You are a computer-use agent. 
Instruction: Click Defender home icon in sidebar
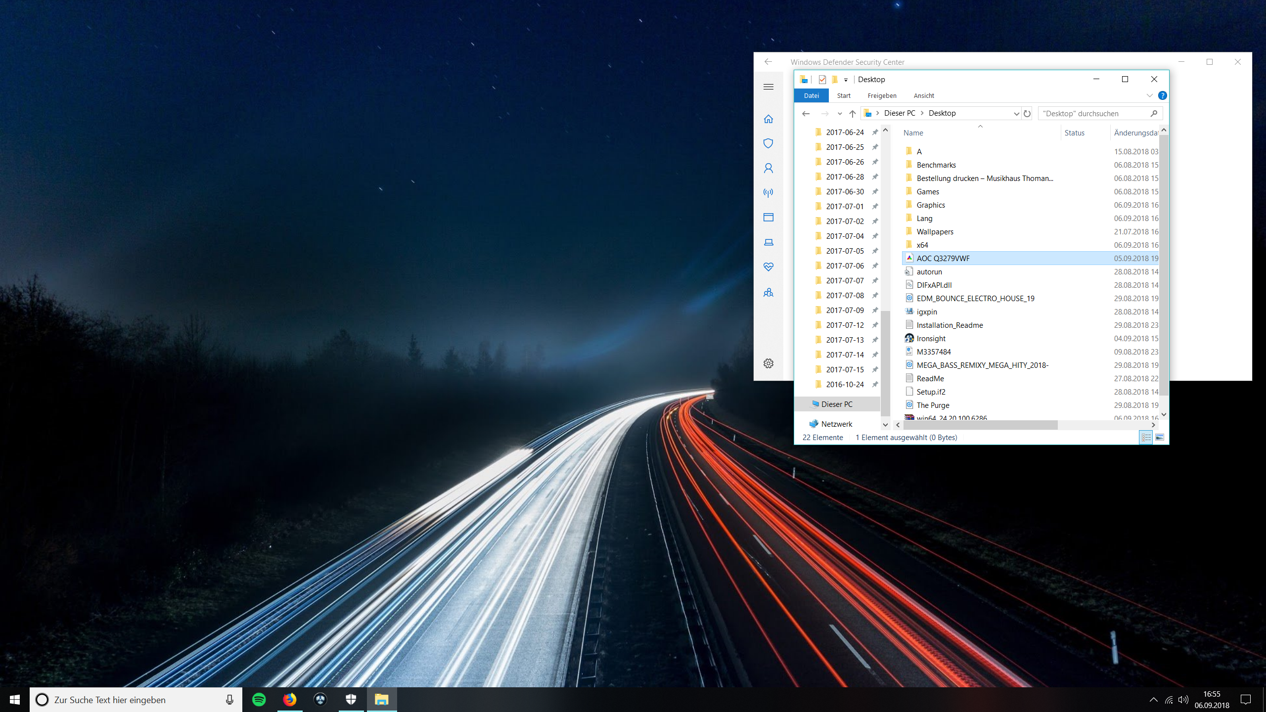768,119
